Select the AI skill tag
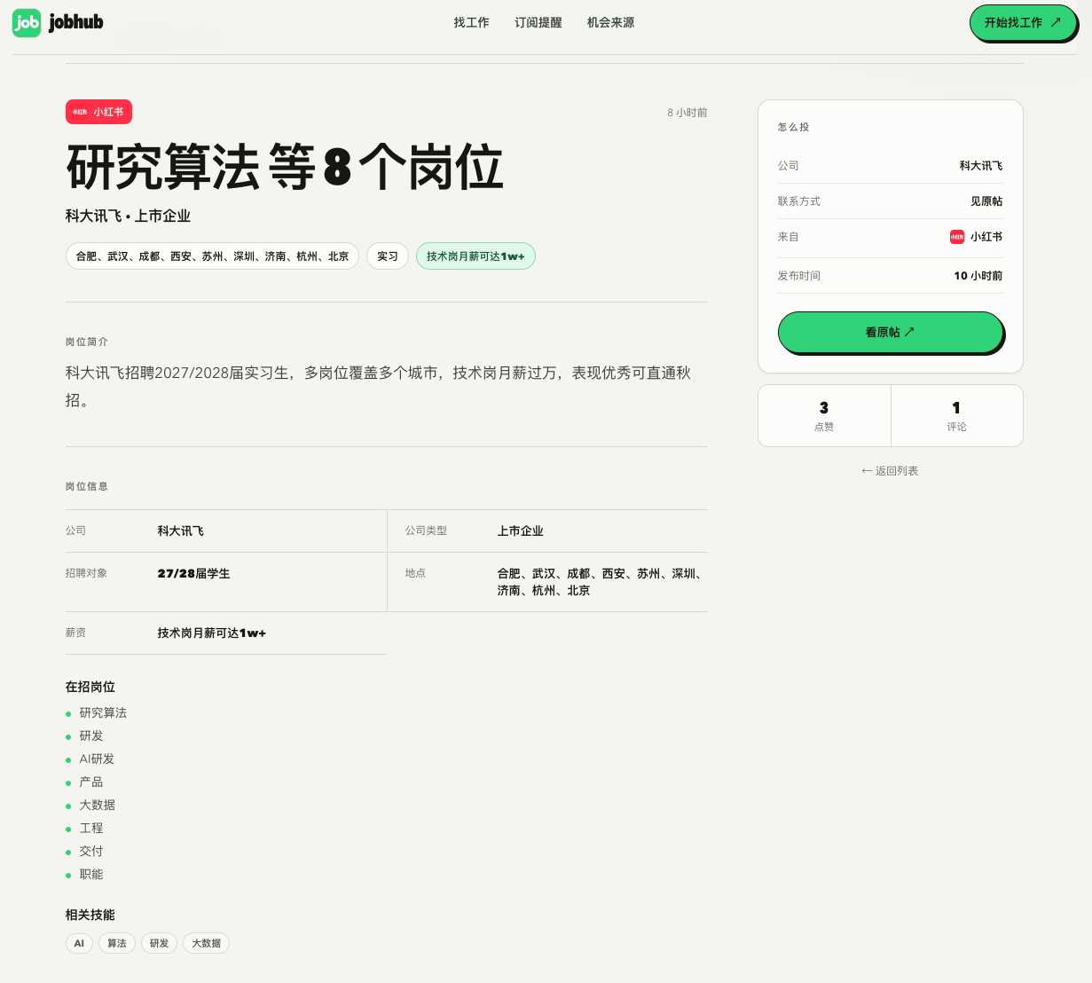 point(79,943)
